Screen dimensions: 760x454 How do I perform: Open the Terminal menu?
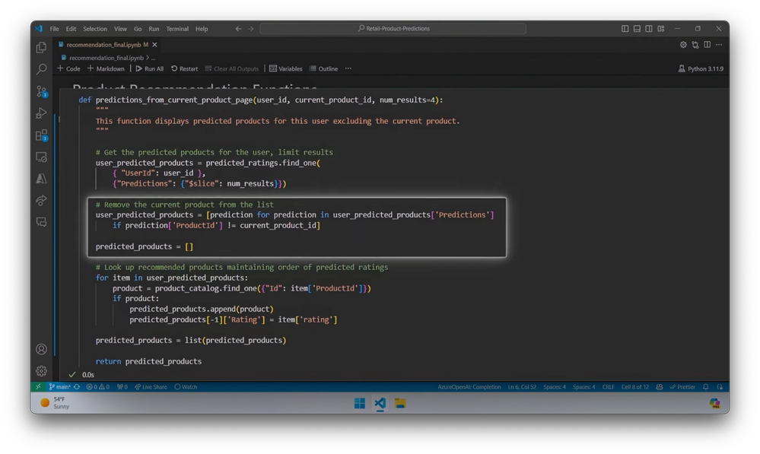177,29
